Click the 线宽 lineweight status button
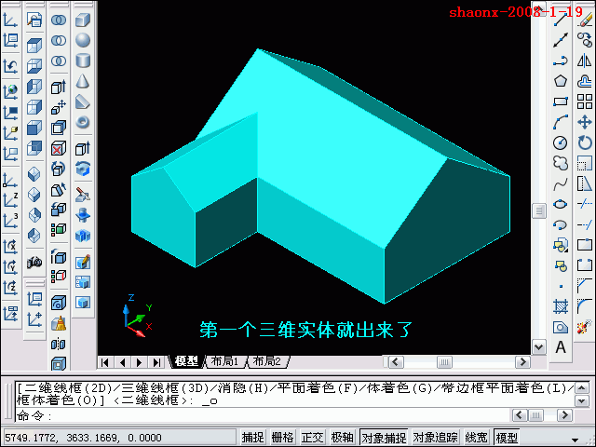596x447 pixels. click(476, 437)
